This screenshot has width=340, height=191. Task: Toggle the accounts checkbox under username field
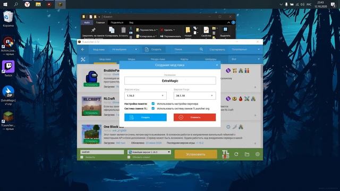[82, 157]
